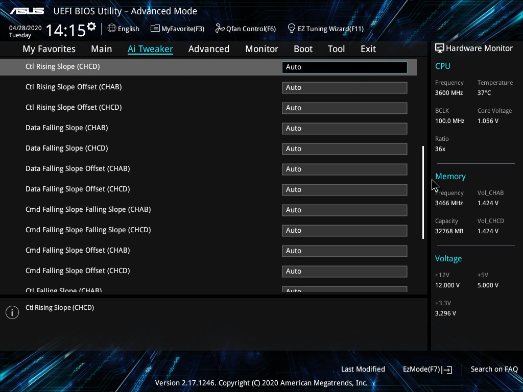
Task: Edit Ctl Rising Slope Offset (CHAB) field
Action: pos(345,88)
